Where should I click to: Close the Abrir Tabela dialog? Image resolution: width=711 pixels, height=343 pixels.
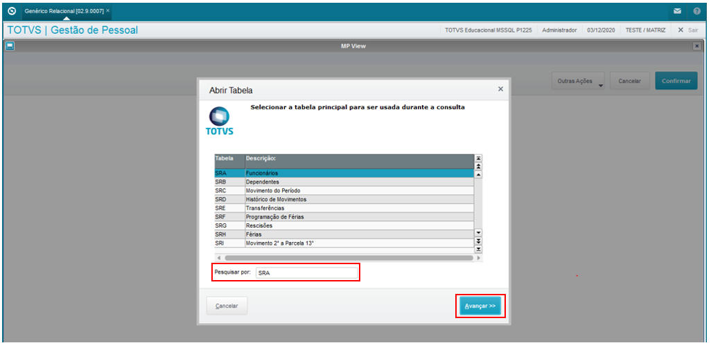point(500,89)
